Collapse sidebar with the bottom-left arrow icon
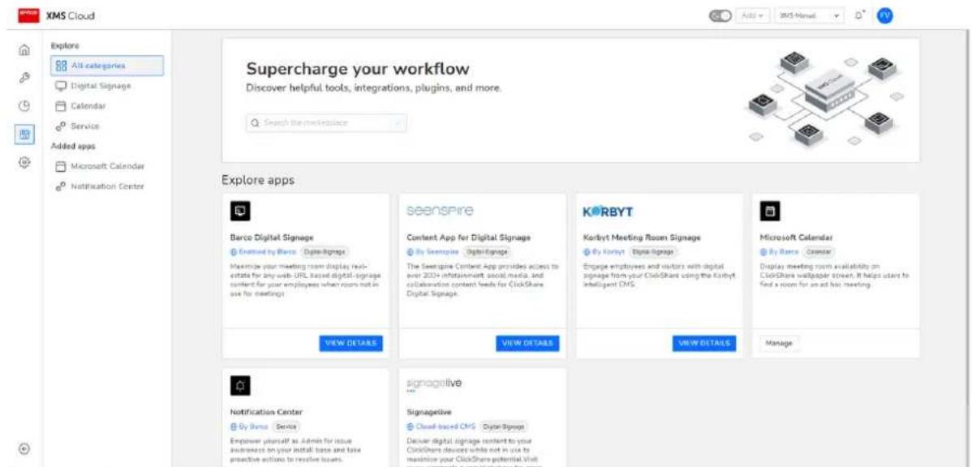 25,449
